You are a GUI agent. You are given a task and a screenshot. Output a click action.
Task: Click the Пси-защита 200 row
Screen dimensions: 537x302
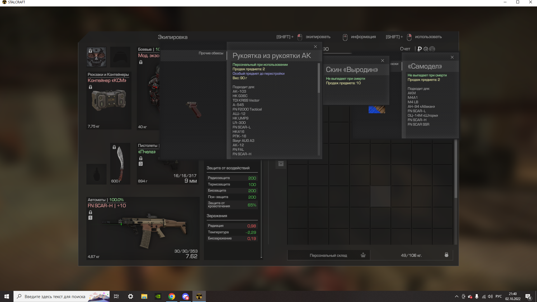[232, 197]
